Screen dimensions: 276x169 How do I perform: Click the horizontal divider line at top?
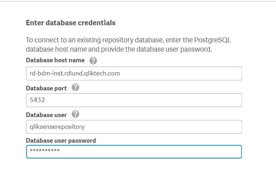[x=138, y=1]
